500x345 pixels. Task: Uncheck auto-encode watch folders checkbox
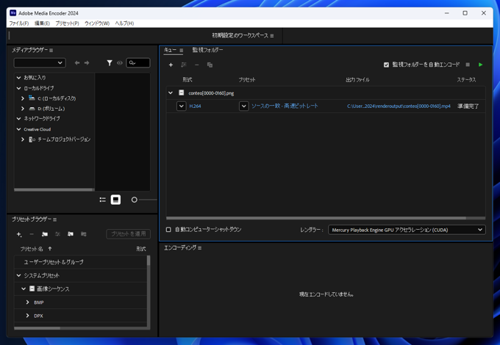pyautogui.click(x=387, y=65)
